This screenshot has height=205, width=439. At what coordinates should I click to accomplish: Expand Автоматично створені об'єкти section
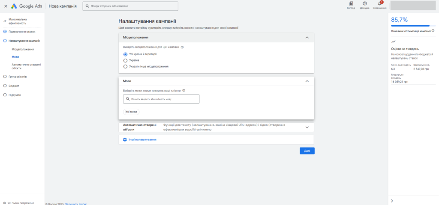coord(307,127)
